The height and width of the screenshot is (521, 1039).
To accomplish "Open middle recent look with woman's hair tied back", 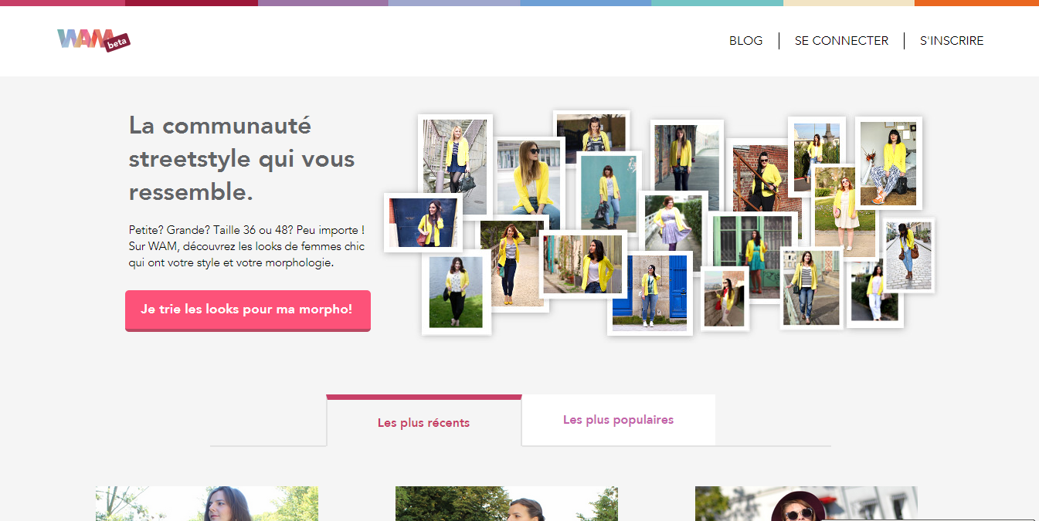I will 506,503.
